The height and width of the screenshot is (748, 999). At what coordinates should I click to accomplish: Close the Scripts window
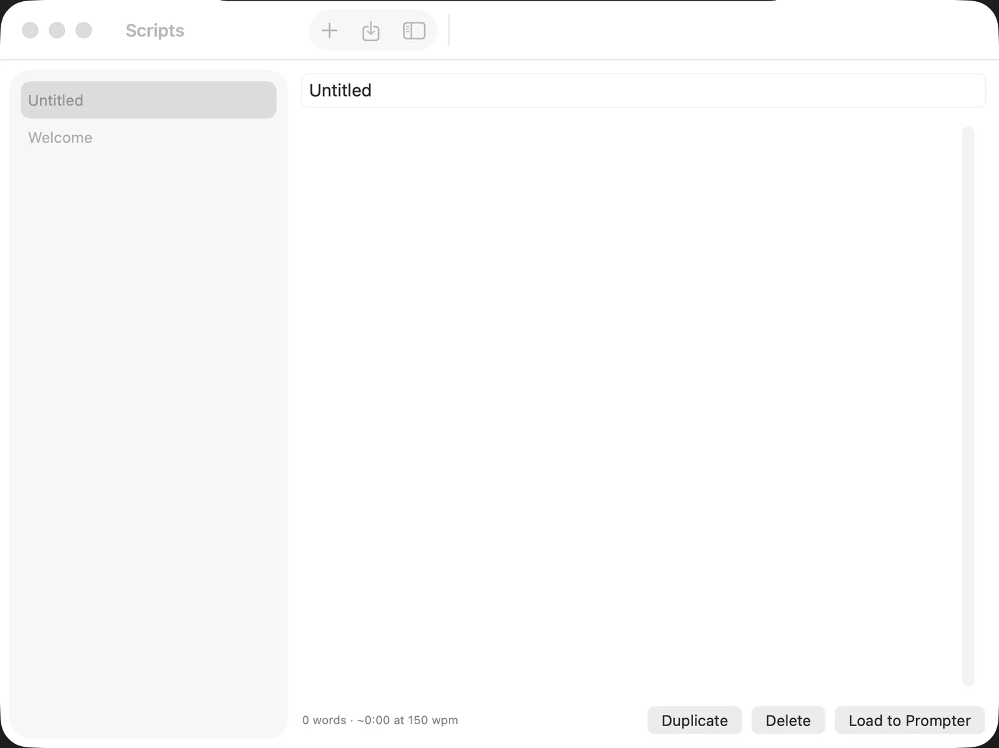30,30
